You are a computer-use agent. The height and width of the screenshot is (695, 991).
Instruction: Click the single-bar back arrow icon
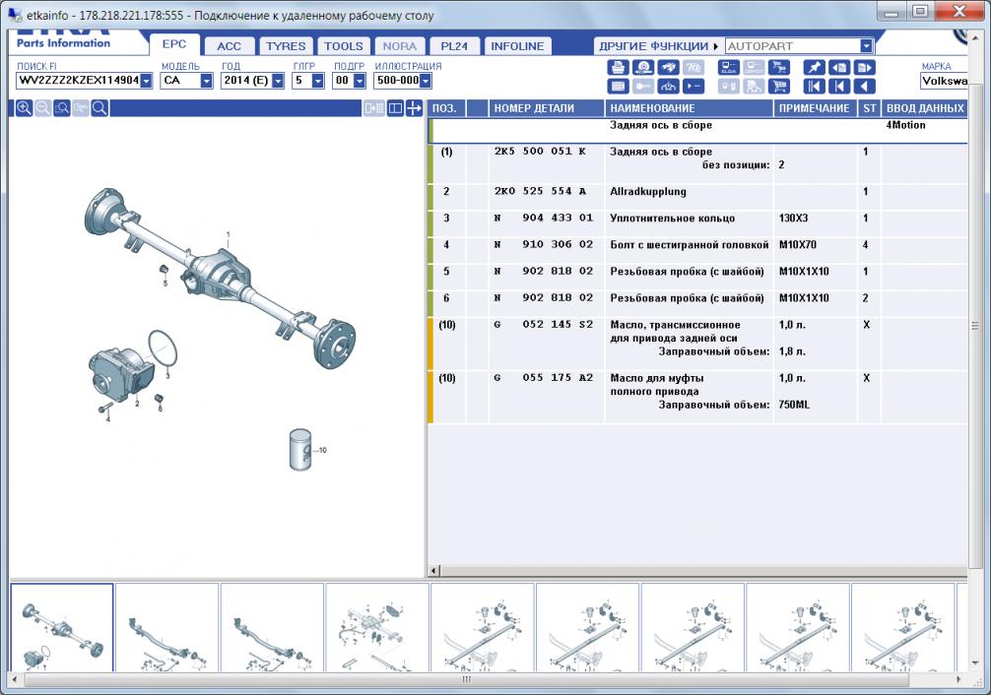tap(839, 86)
